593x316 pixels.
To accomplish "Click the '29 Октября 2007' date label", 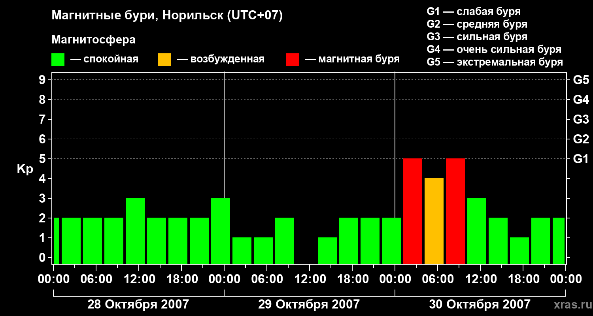I will point(309,304).
